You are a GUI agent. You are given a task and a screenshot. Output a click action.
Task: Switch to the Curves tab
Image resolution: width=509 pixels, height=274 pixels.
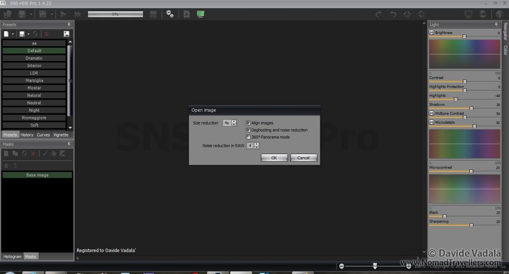(x=43, y=135)
